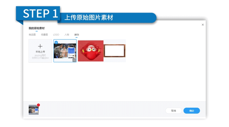Click the plus icon for local upload
229x127 pixels.
[40, 46]
